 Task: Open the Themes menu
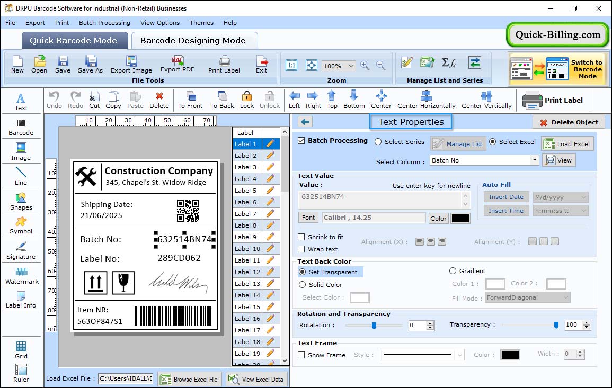click(201, 23)
